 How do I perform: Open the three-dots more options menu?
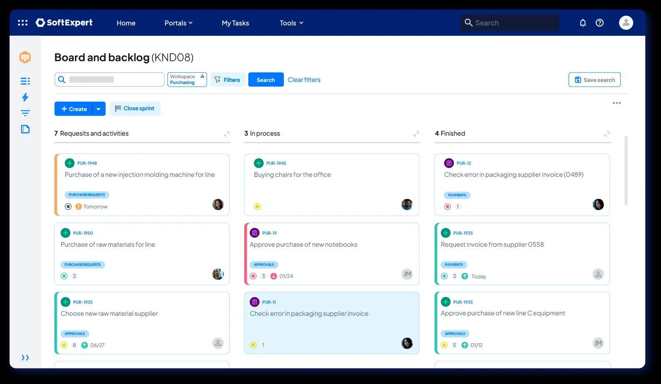[x=616, y=103]
